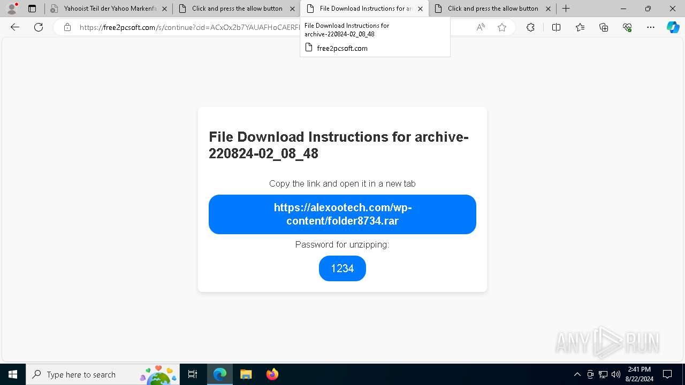Click free2pcsoft.com in the tab tooltip
This screenshot has height=385, width=685.
(342, 48)
